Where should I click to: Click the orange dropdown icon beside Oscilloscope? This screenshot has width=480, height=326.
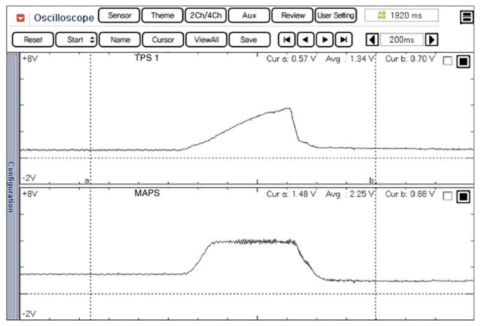21,17
